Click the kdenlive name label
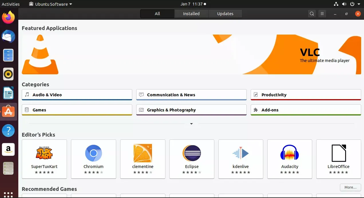 click(241, 167)
